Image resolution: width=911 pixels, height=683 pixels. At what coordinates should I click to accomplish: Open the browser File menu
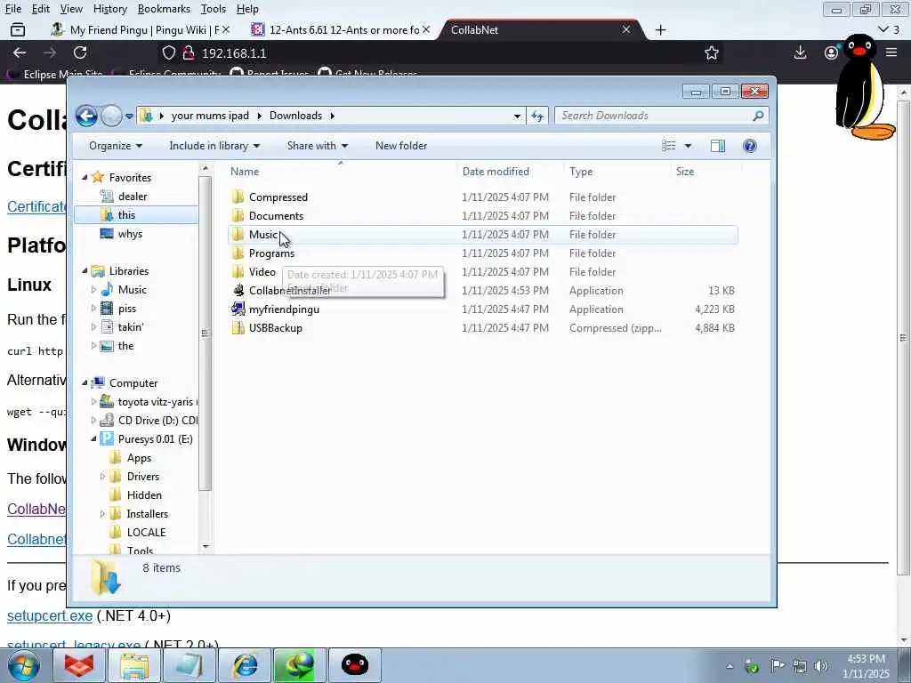pos(13,9)
